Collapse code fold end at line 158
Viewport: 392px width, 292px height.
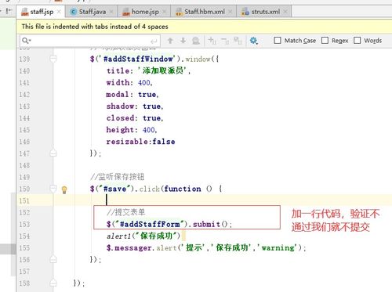pos(53,283)
